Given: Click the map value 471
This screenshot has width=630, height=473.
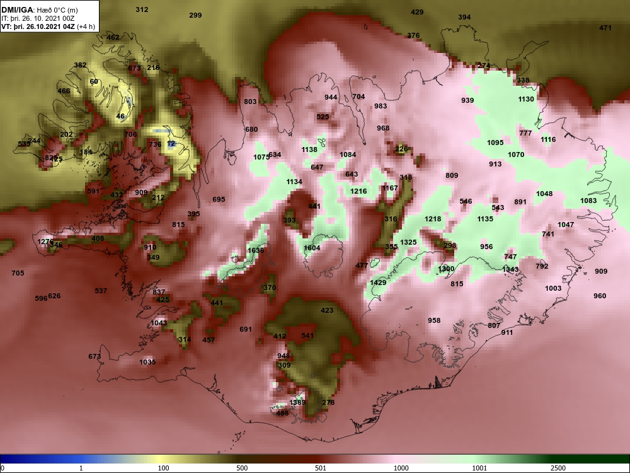Looking at the screenshot, I should pos(605,28).
